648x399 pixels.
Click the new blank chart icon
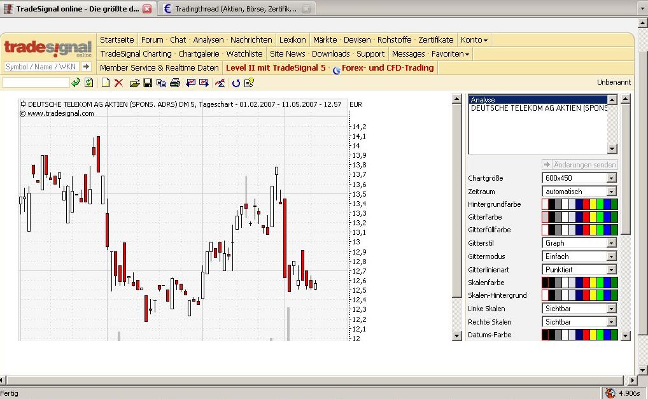point(106,83)
